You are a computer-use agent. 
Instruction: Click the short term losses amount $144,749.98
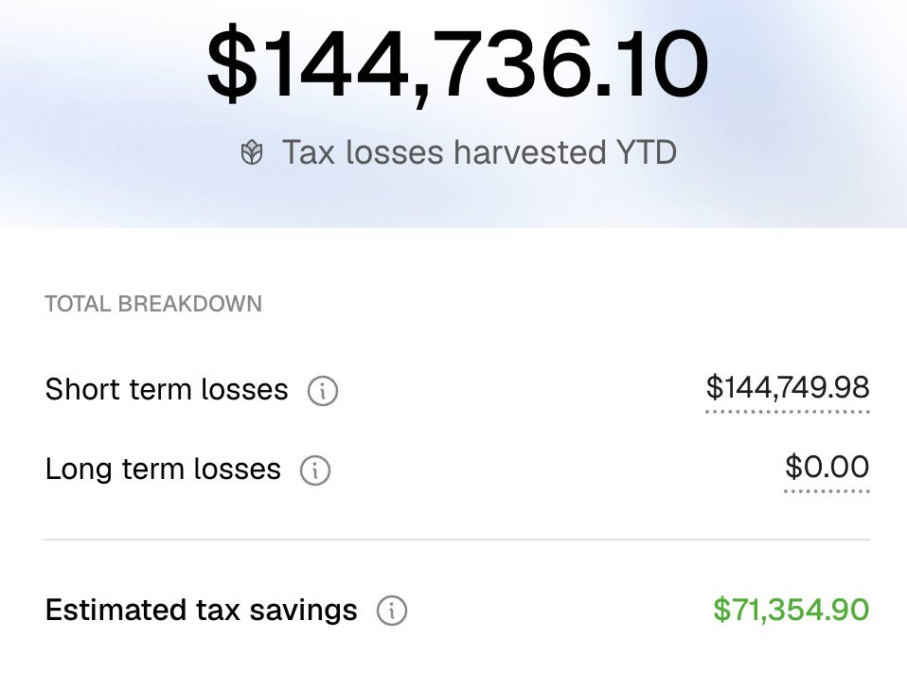click(x=788, y=387)
